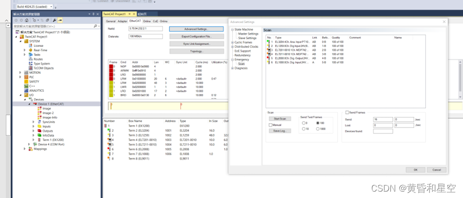
Task: Expand the MOTION node
Action: coord(20,73)
